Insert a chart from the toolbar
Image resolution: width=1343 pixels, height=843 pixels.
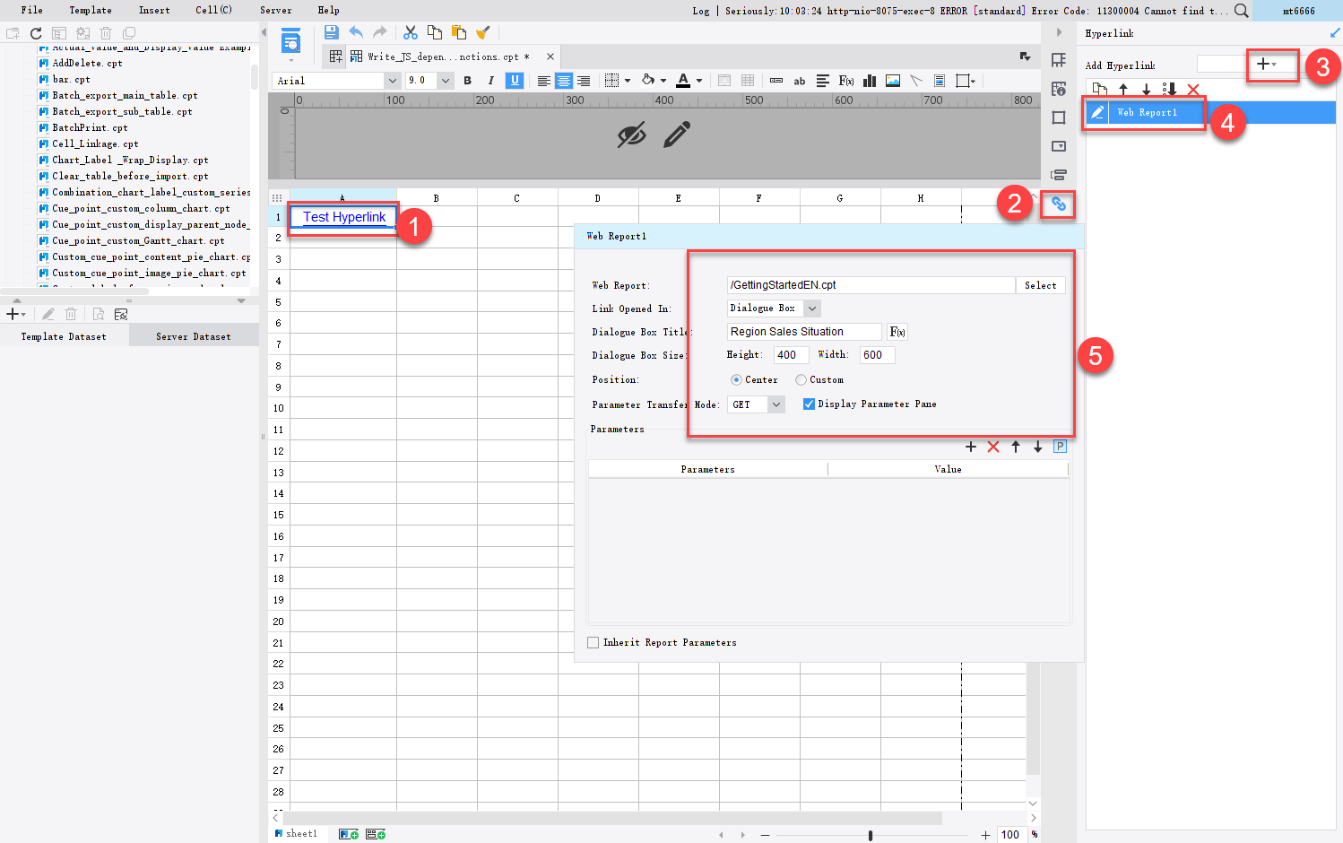869,80
